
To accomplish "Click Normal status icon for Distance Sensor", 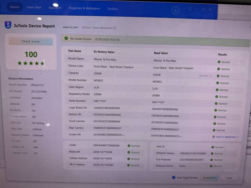I will (x=211, y=166).
